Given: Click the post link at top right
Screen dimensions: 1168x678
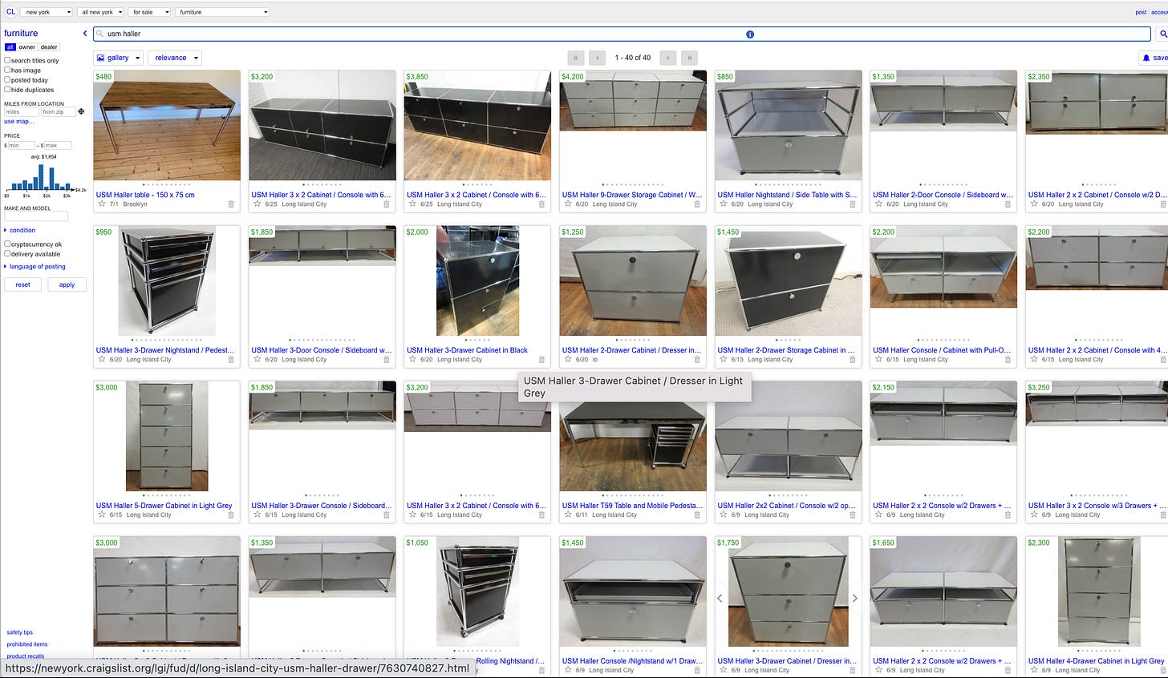Looking at the screenshot, I should coord(1141,12).
